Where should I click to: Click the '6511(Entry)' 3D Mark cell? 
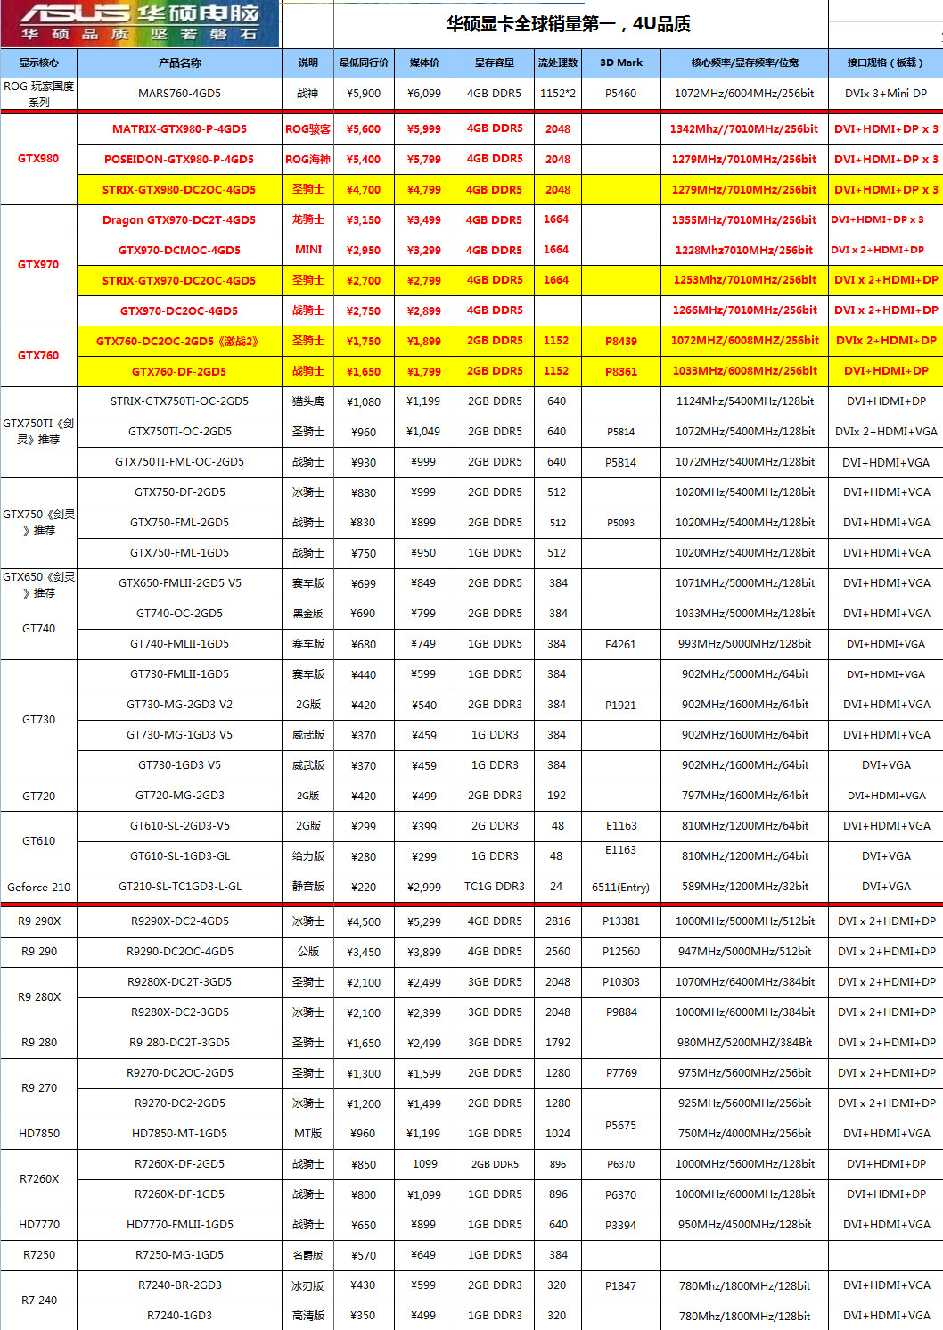coord(621,888)
